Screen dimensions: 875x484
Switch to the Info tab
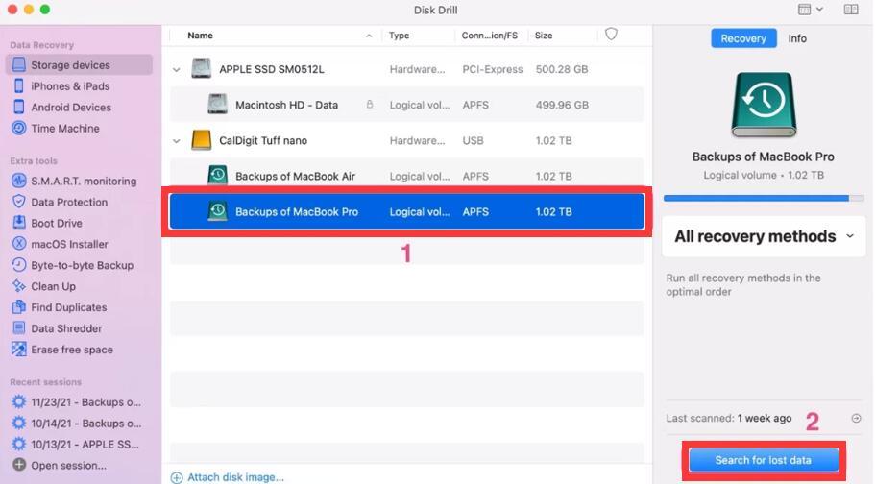click(797, 38)
